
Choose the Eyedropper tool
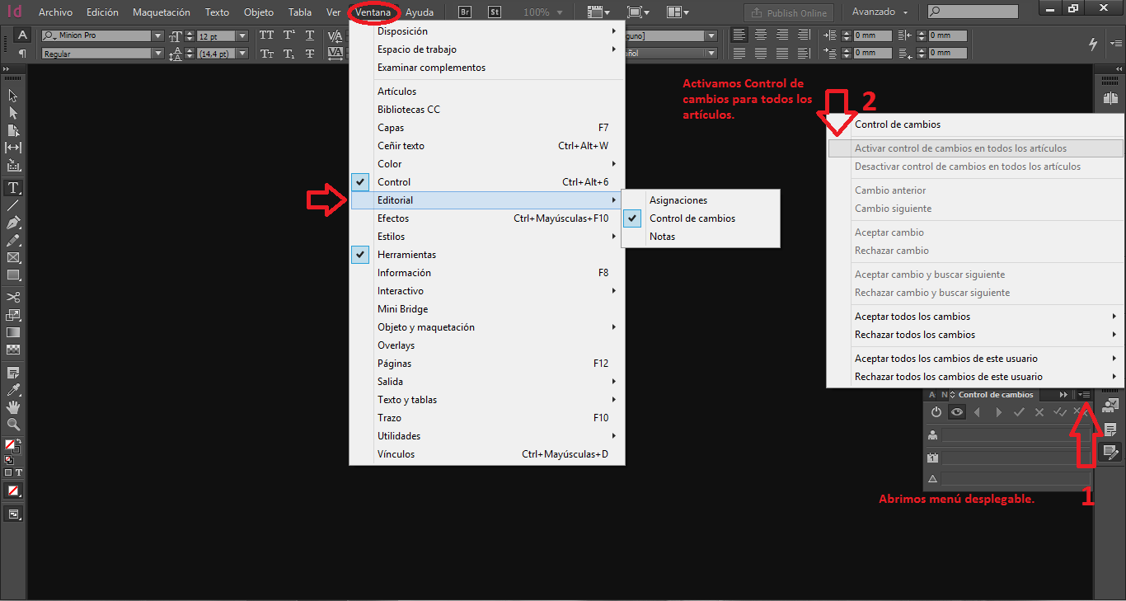[13, 390]
